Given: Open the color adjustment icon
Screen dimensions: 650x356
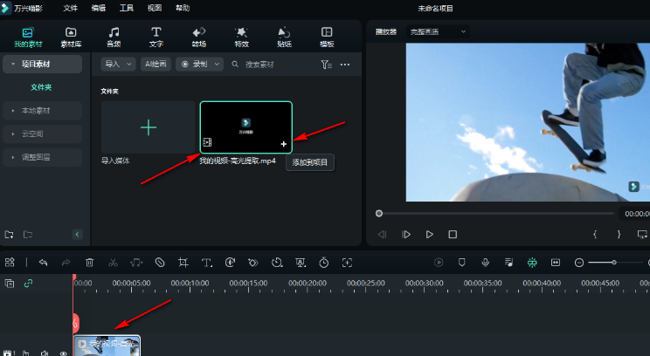Looking at the screenshot, I should pos(230,263).
